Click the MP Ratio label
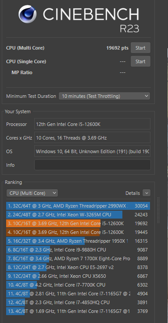The height and width of the screenshot is (323, 168). pyautogui.click(x=22, y=72)
